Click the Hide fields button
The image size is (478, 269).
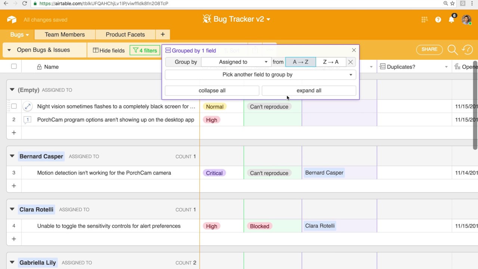coord(109,50)
